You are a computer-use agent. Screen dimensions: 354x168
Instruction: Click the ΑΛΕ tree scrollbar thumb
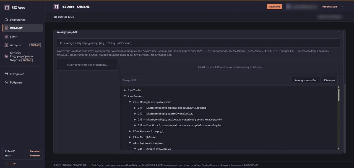(x=339, y=95)
